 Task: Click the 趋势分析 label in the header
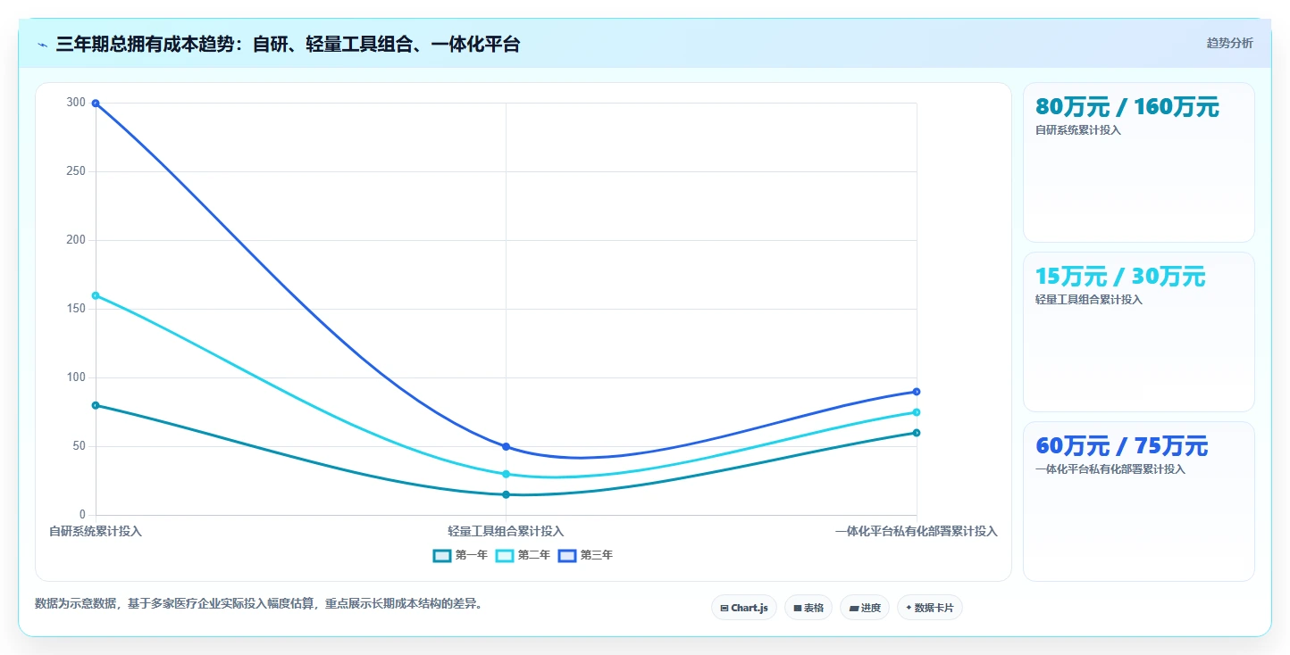(x=1229, y=43)
